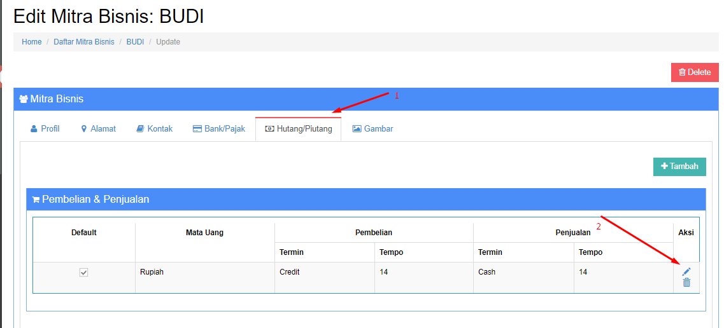Follow the Home breadcrumb link
This screenshot has width=724, height=328.
pyautogui.click(x=31, y=42)
